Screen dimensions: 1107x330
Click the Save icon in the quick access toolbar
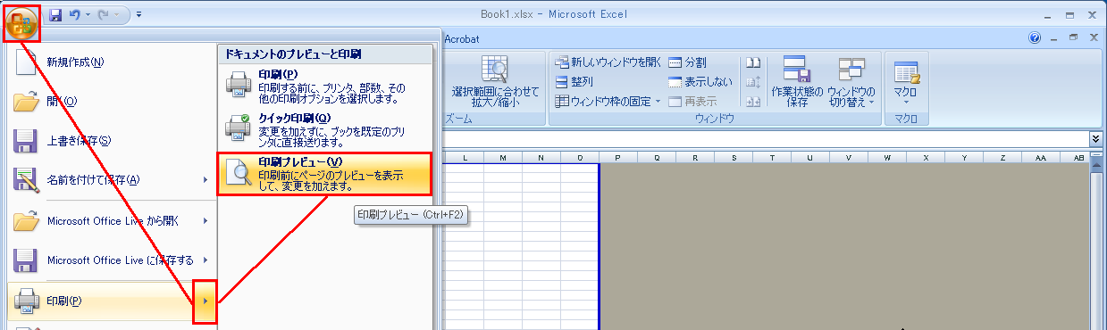click(55, 14)
